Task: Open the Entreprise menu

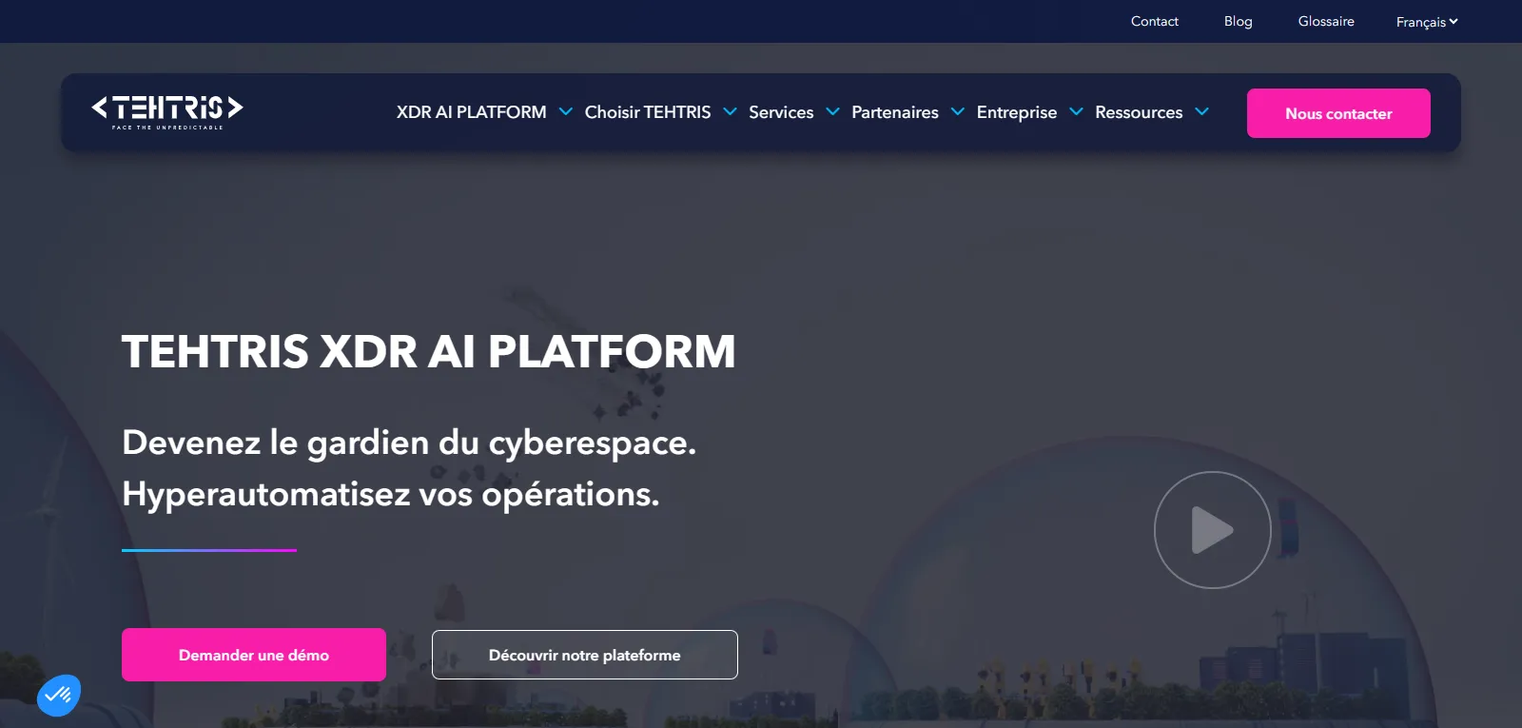Action: [1017, 112]
